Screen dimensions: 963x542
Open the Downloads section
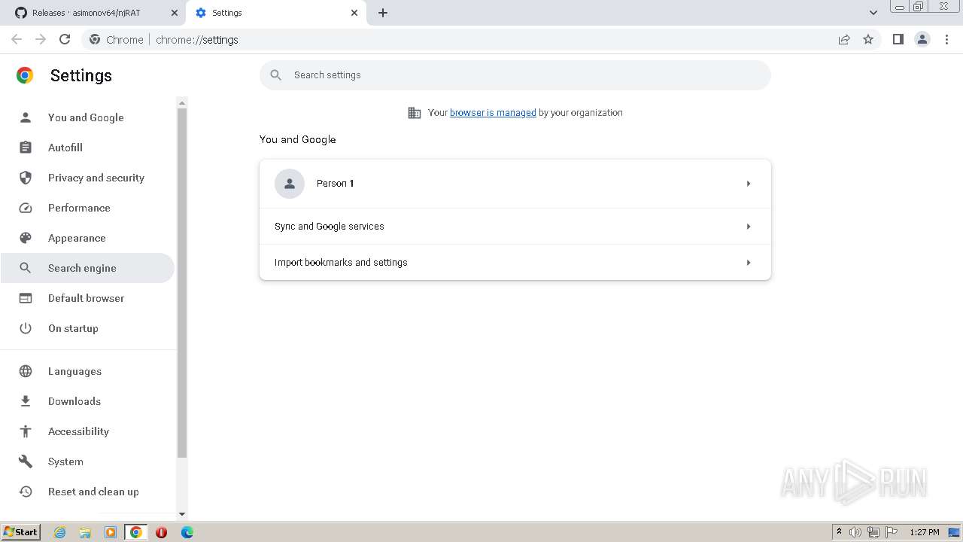[87, 401]
